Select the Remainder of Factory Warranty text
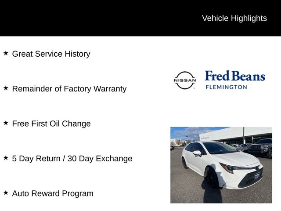Screen dimensions: 281x211 pos(69,89)
